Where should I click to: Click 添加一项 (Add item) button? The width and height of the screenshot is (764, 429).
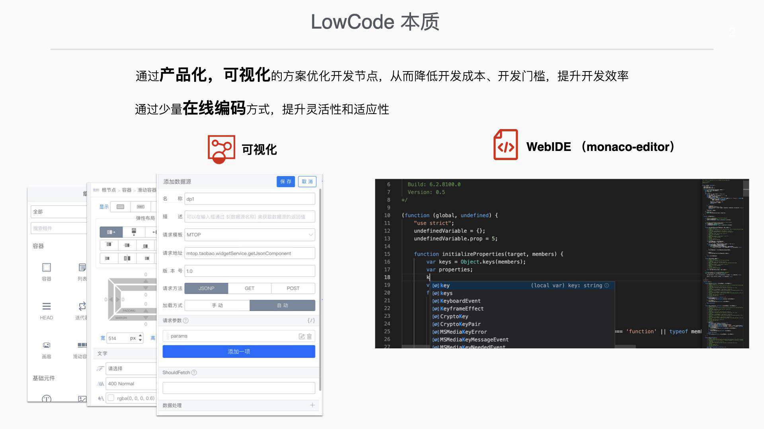pos(239,352)
